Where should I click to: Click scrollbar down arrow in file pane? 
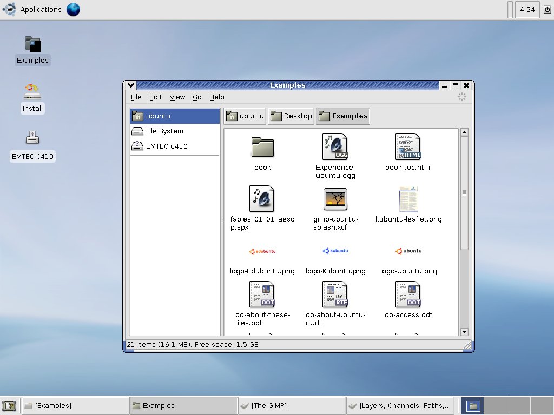464,332
